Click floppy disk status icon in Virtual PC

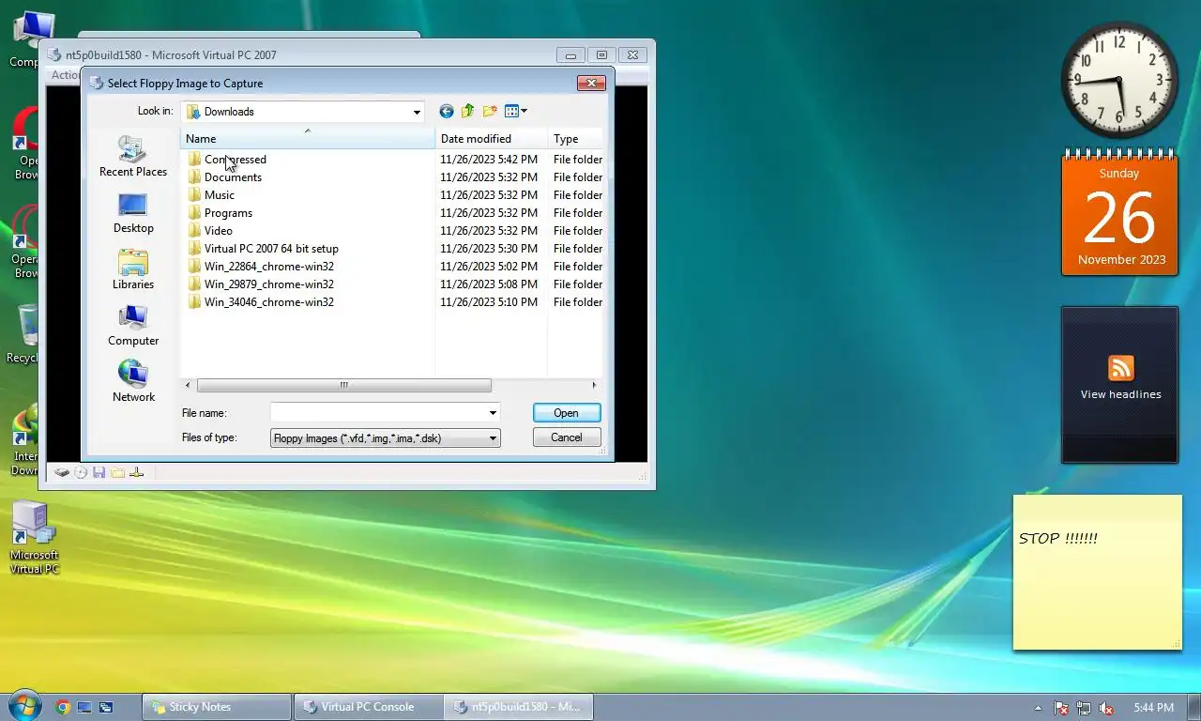(99, 472)
